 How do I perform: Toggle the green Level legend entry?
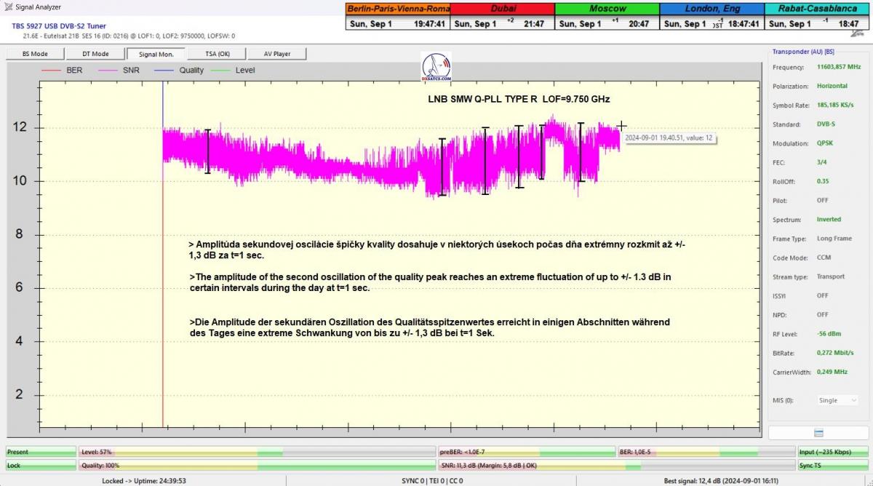point(233,71)
